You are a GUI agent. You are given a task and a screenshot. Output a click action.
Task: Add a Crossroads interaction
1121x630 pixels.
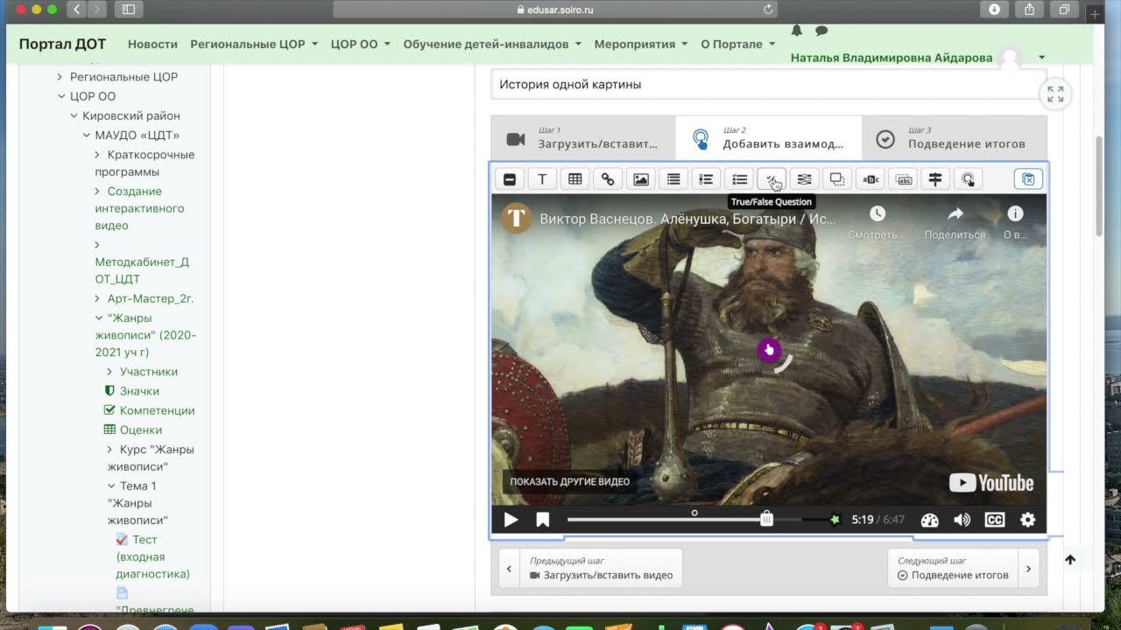(935, 179)
